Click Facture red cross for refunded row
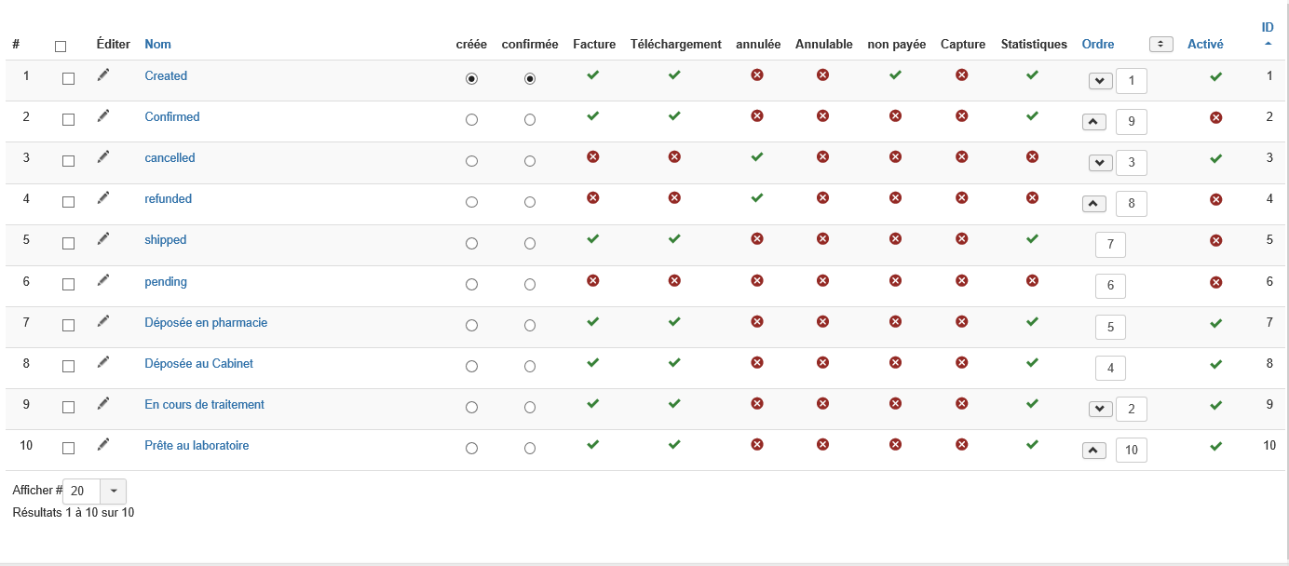The width and height of the screenshot is (1289, 566). click(593, 198)
